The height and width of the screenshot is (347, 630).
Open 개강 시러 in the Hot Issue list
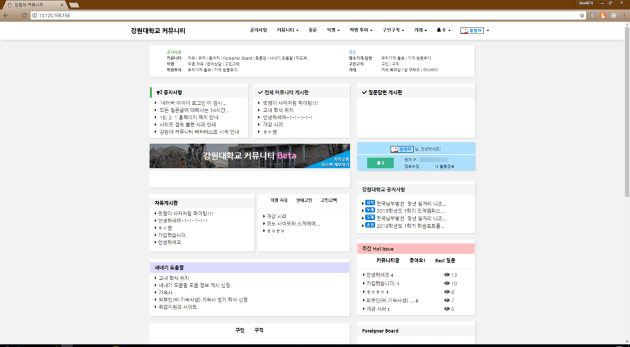coord(376,309)
